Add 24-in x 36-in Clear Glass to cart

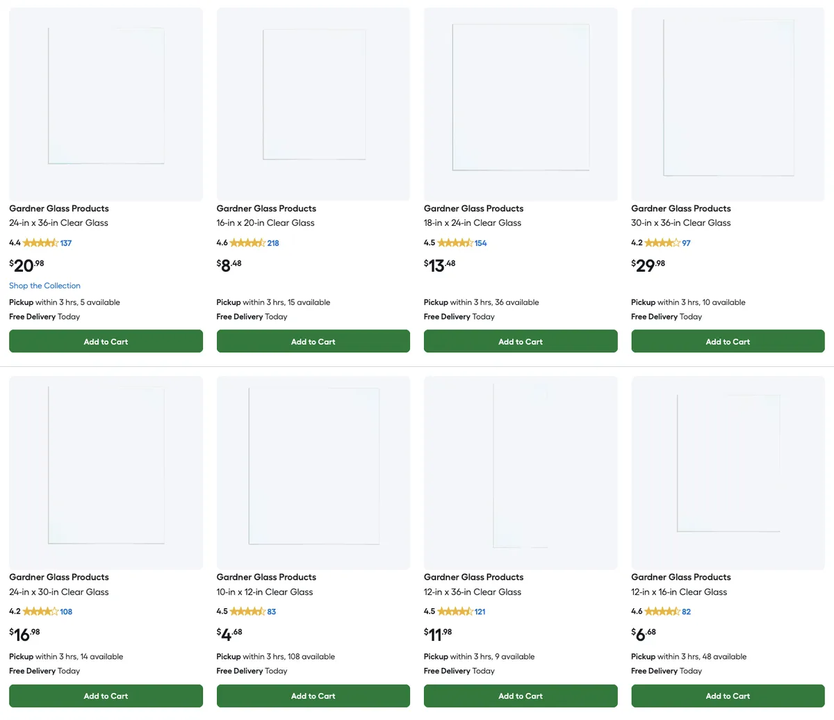(106, 341)
